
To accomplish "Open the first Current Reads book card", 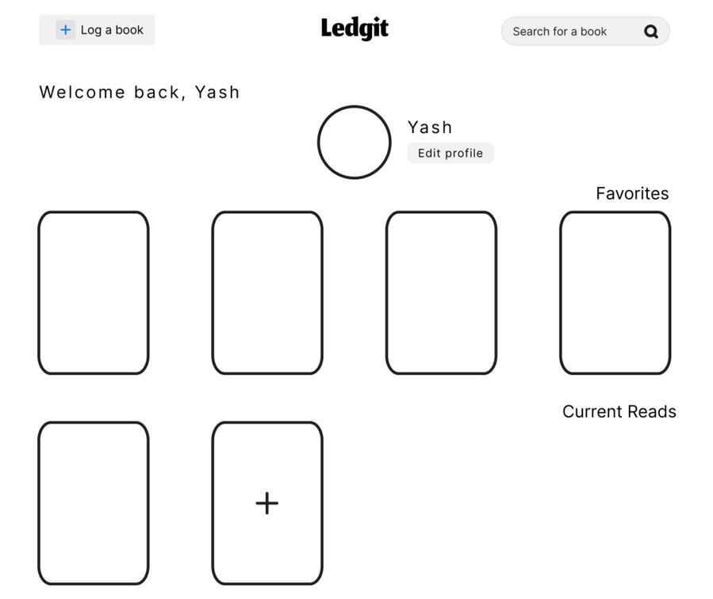I will [94, 503].
